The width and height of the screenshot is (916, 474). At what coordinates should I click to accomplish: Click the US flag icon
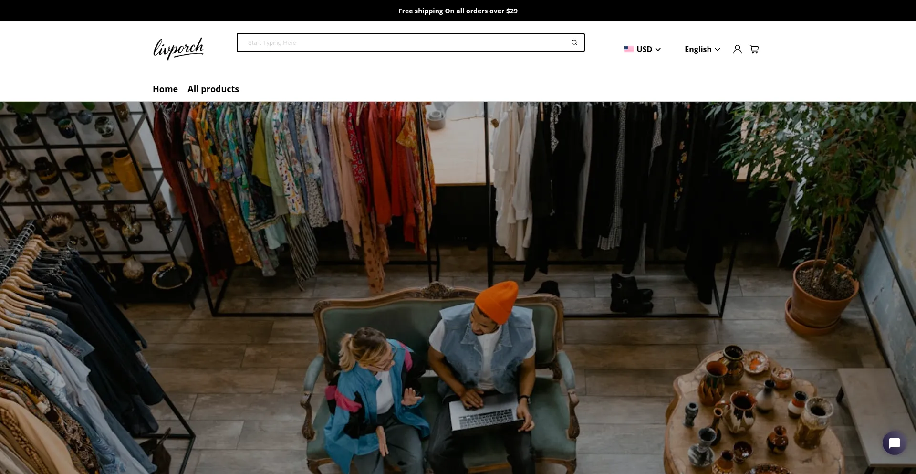628,49
